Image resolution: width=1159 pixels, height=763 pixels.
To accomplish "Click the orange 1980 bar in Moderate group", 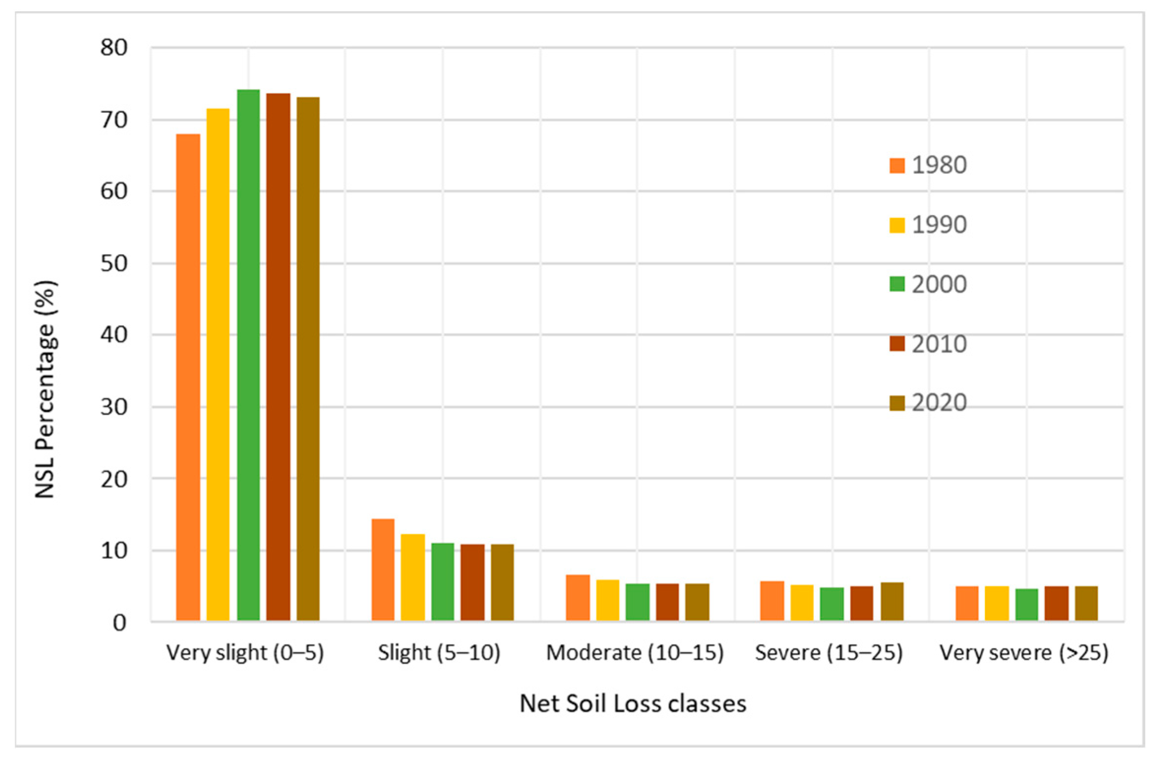I will tap(577, 597).
